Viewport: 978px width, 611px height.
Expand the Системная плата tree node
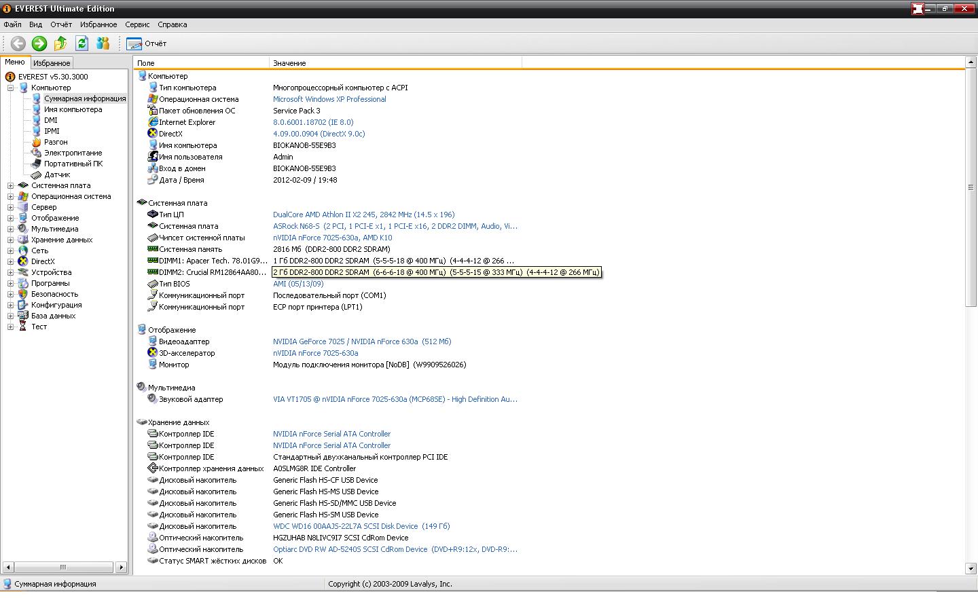(10, 185)
